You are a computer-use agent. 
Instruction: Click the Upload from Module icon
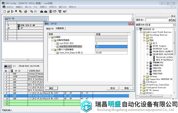coord(46,12)
